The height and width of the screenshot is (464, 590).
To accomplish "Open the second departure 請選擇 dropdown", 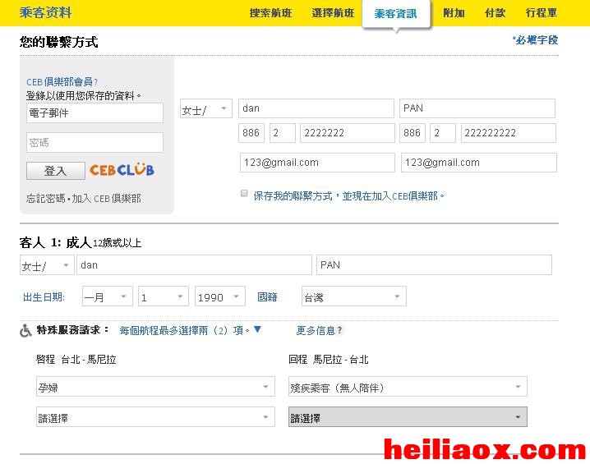I will click(x=155, y=417).
